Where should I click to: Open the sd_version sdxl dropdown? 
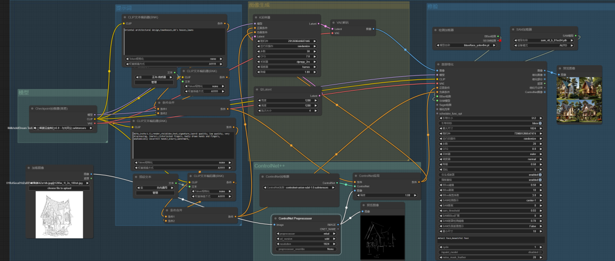coord(306,239)
